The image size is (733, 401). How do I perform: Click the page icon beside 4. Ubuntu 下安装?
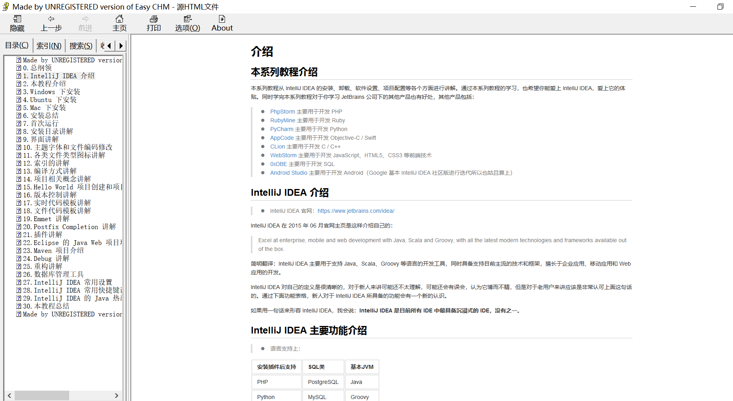(x=19, y=100)
